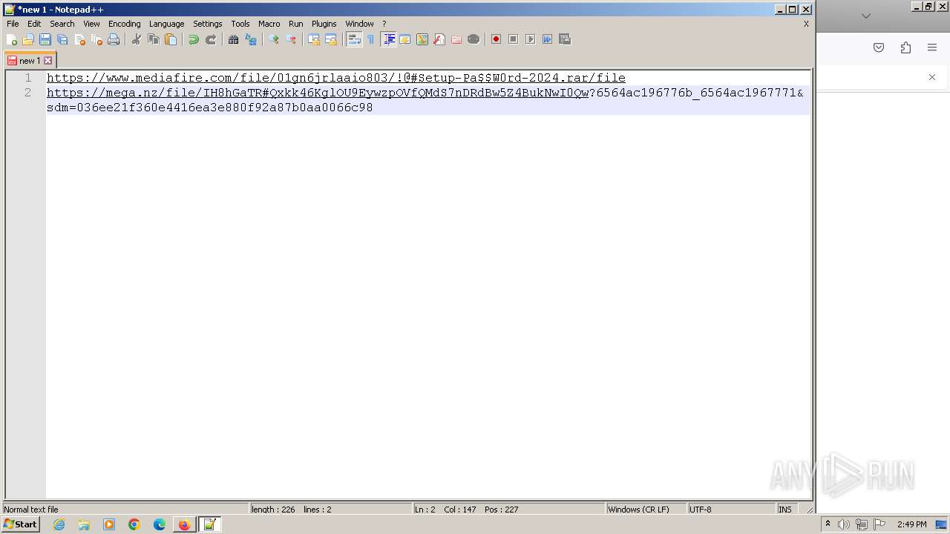950x534 pixels.
Task: Open the Plugins menu
Action: (x=324, y=24)
